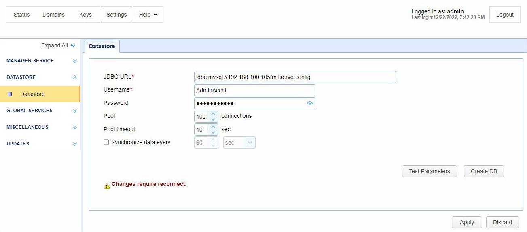Click the Test Parameters button

coord(430,171)
